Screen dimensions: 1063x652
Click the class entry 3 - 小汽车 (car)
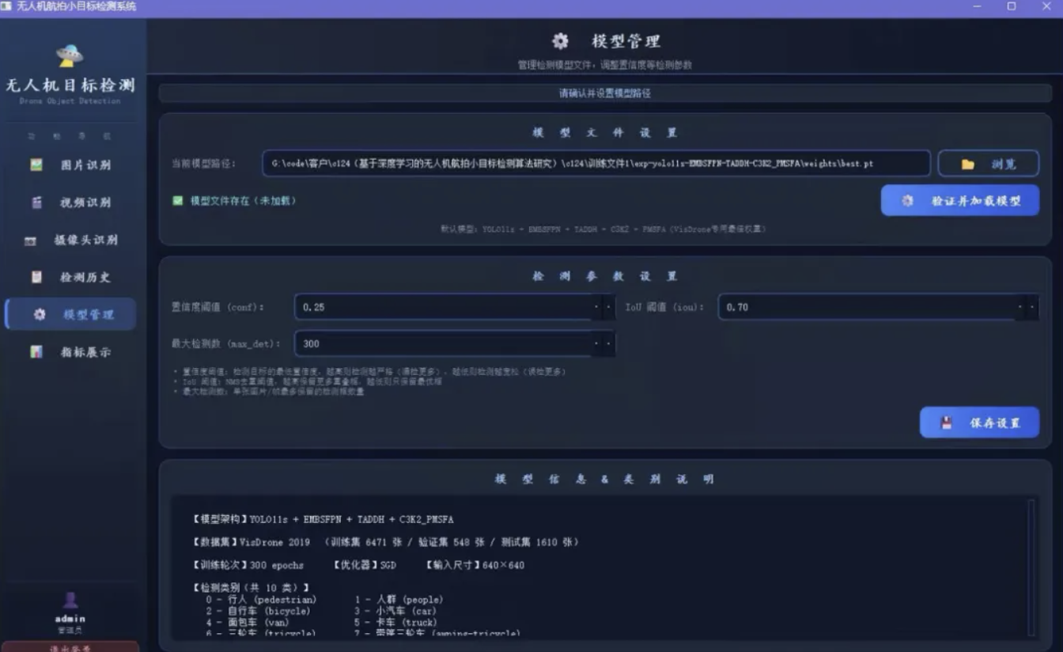395,611
